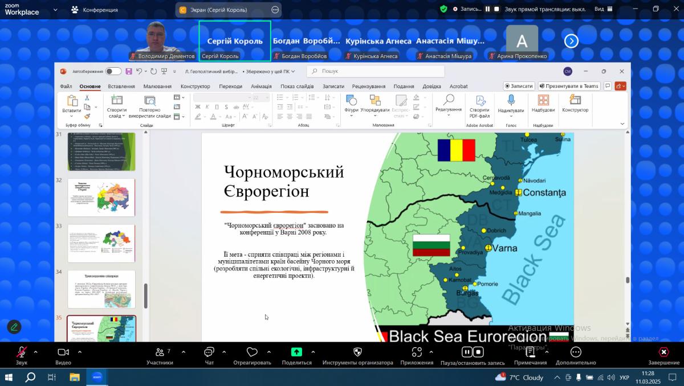684x386 pixels.
Task: Switch to the Вставлення ribbon tab
Action: (x=121, y=87)
